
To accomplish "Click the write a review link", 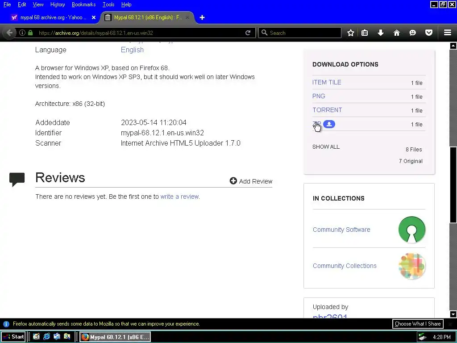I will click(179, 197).
